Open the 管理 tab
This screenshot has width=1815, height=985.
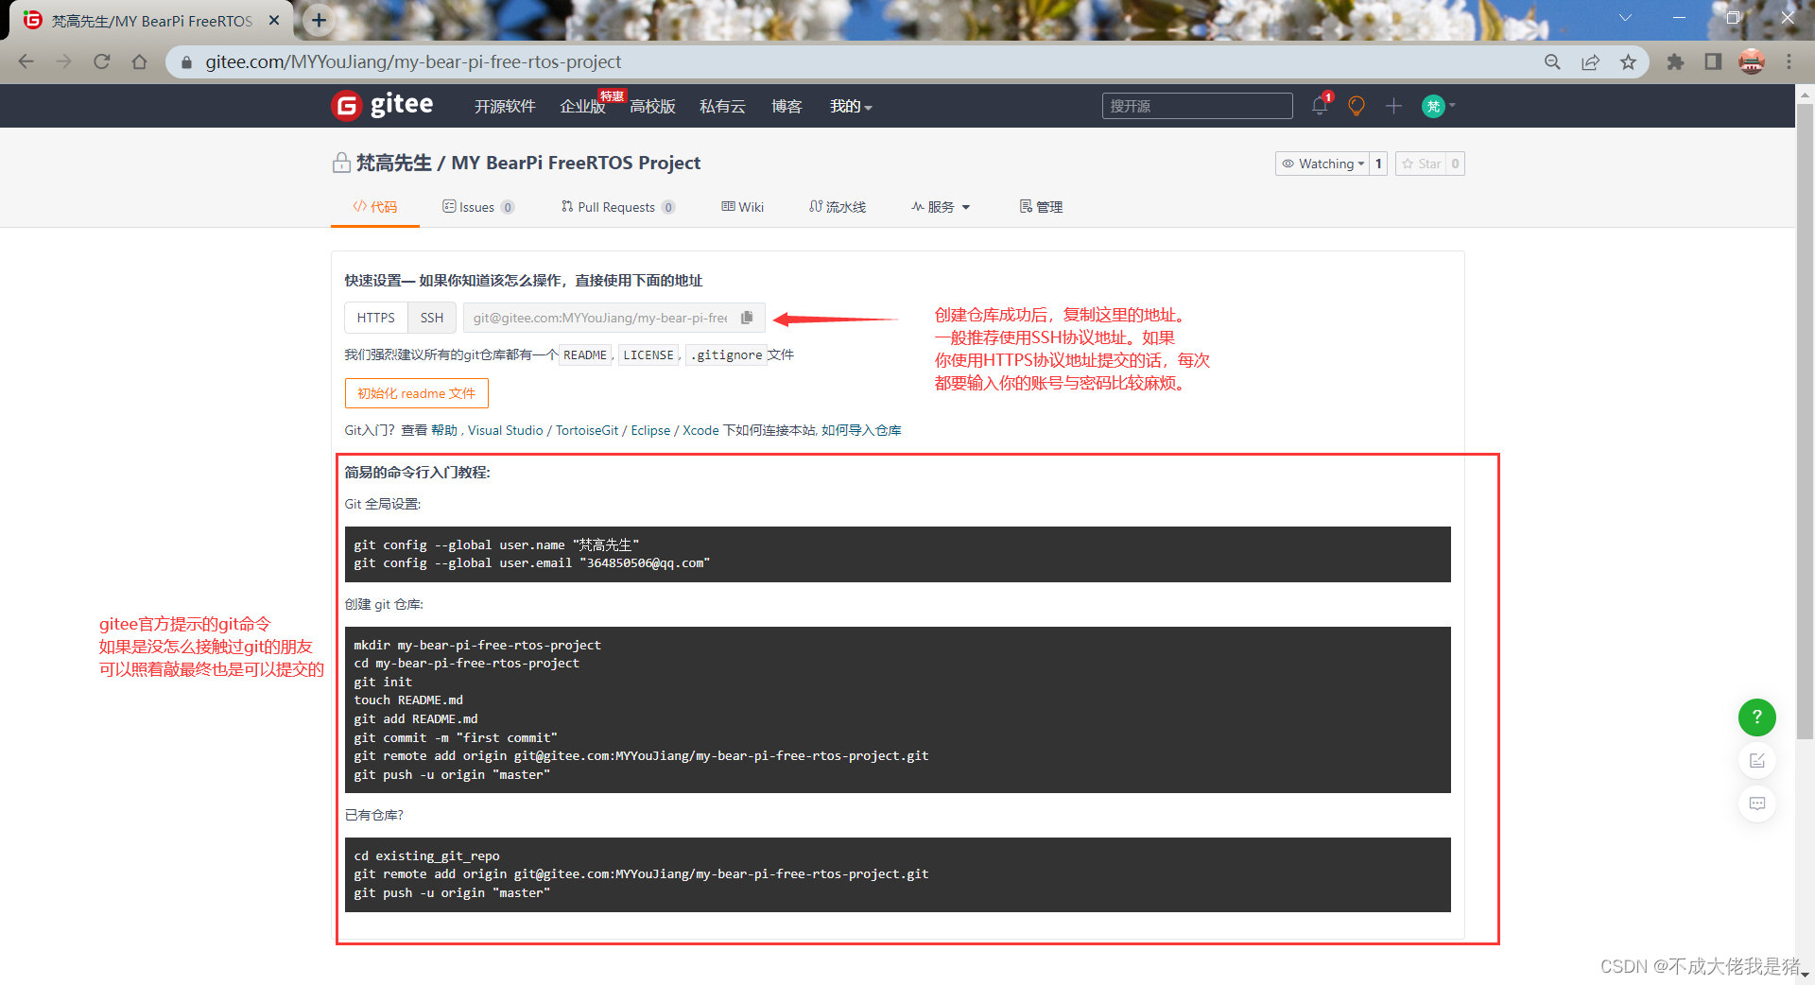tap(1041, 207)
